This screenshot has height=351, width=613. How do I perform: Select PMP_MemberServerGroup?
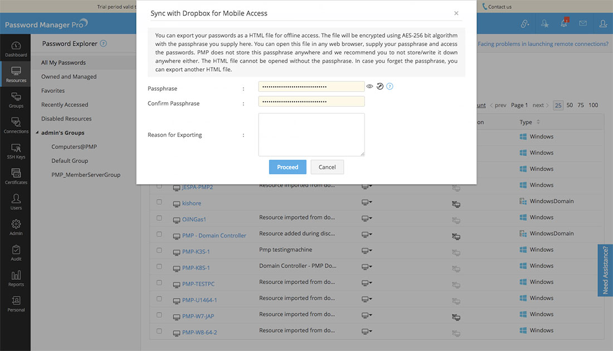[86, 175]
